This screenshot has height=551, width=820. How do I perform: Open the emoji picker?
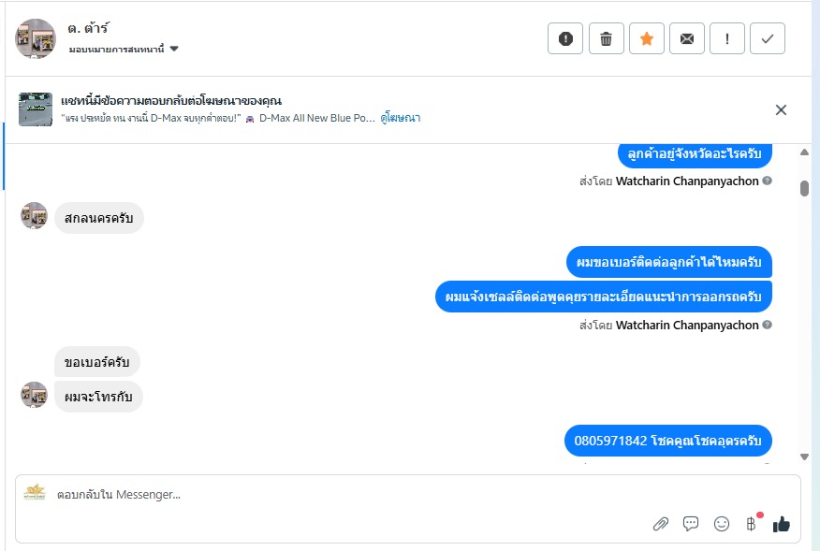click(x=721, y=524)
